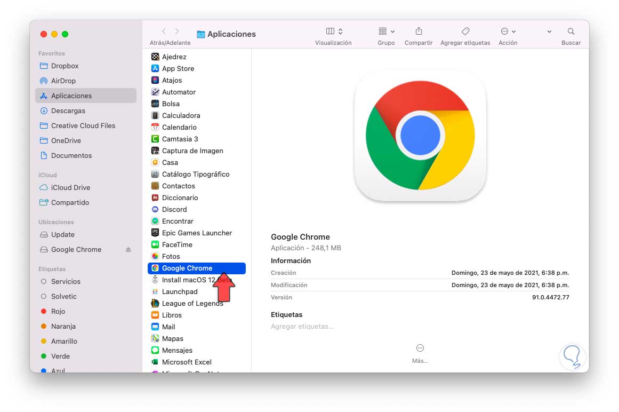Screen dimensions: 619x412
Task: Select Calendario in the list
Action: tap(197, 127)
